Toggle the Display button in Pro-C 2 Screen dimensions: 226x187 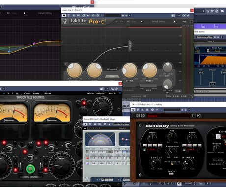click(x=112, y=70)
